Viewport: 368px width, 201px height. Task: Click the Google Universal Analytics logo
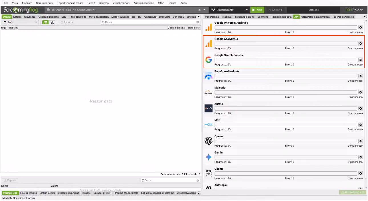coord(209,27)
